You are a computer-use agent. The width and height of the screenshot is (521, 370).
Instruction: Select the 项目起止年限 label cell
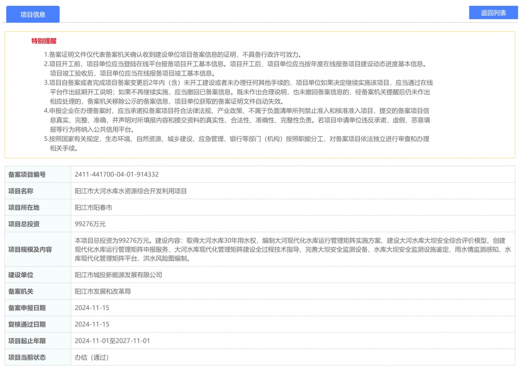(x=38, y=341)
